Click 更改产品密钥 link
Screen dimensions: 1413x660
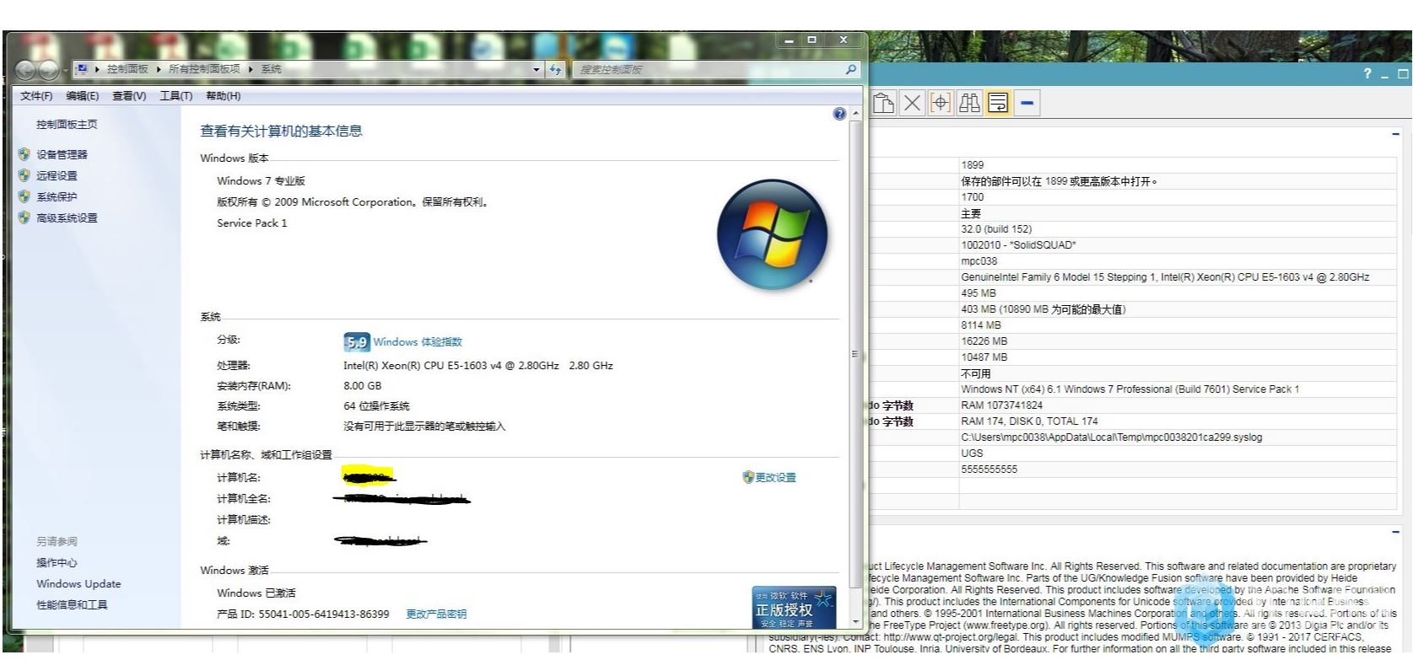point(436,614)
